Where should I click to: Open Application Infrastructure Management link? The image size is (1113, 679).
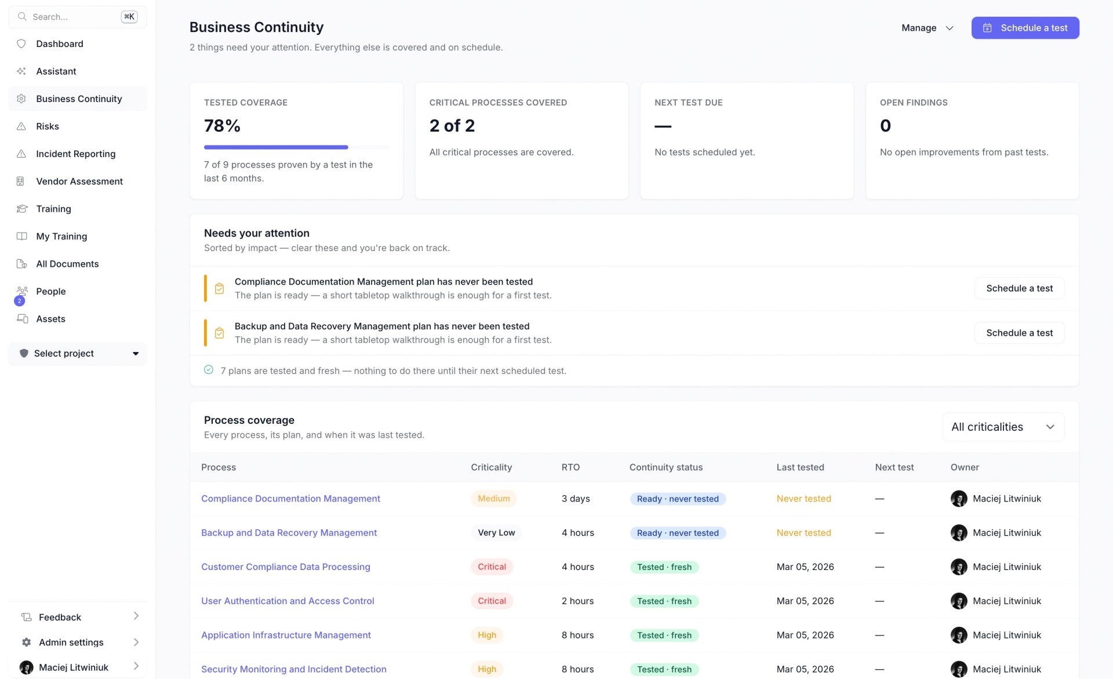[x=286, y=635]
